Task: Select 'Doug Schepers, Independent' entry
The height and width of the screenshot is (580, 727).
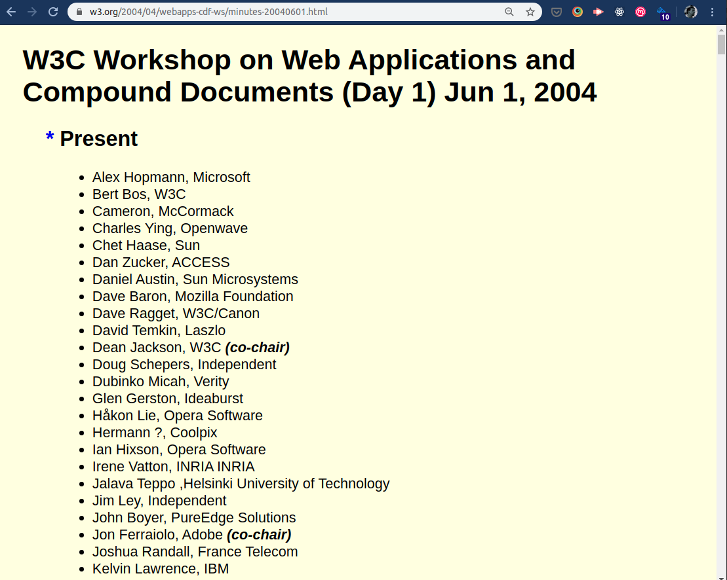Action: coord(184,364)
